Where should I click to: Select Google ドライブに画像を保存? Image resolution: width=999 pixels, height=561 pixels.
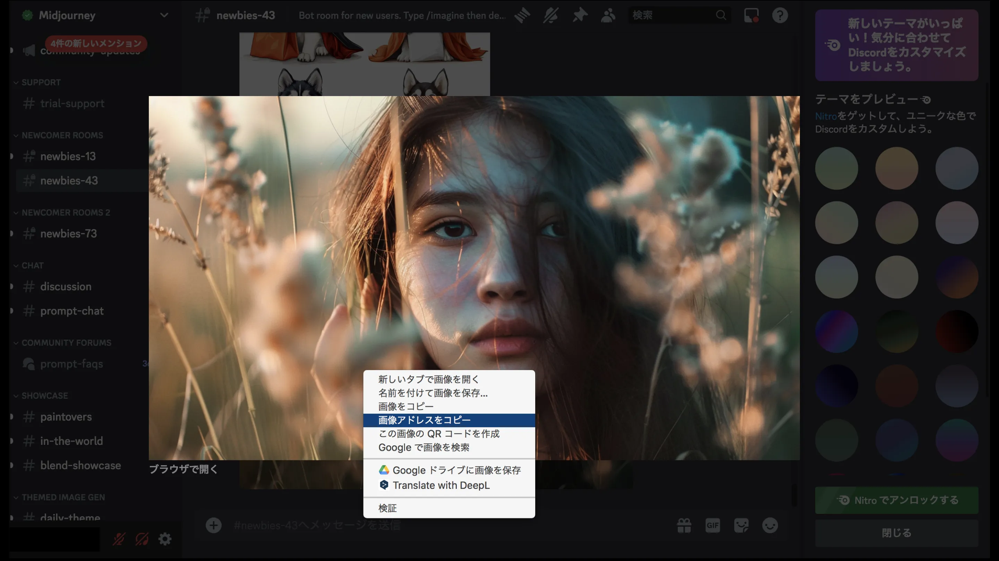tap(449, 470)
